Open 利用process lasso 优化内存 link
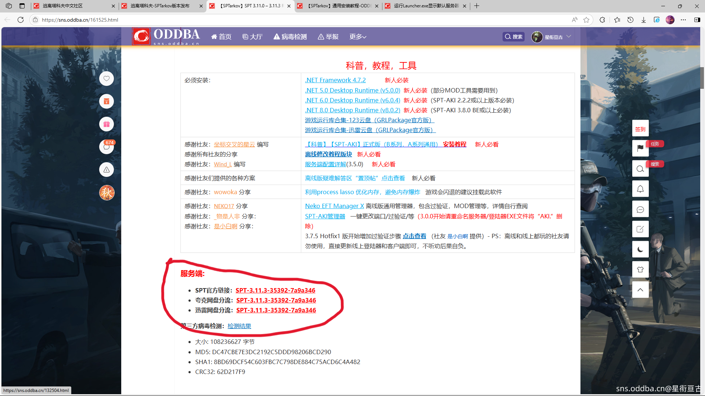The height and width of the screenshot is (396, 705). coord(363,192)
